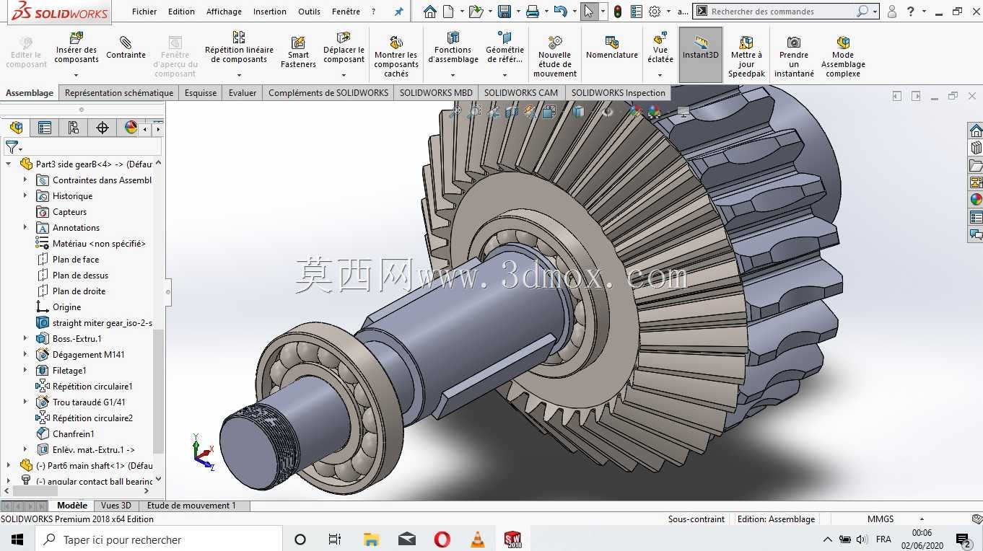The width and height of the screenshot is (983, 551).
Task: Click the Print icon
Action: [532, 12]
